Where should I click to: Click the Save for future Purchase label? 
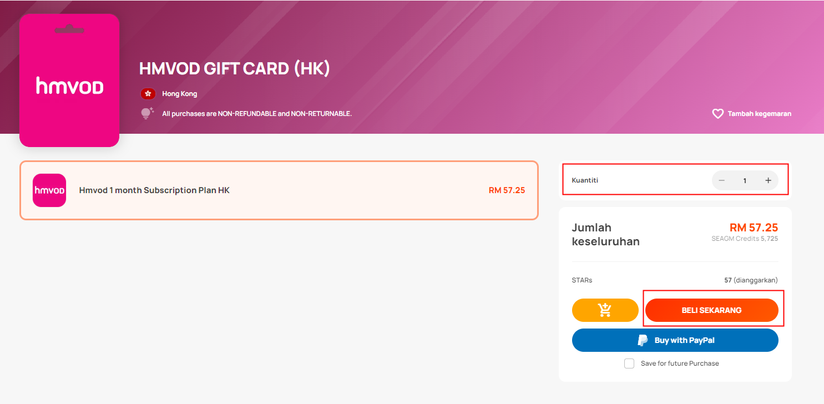click(680, 363)
